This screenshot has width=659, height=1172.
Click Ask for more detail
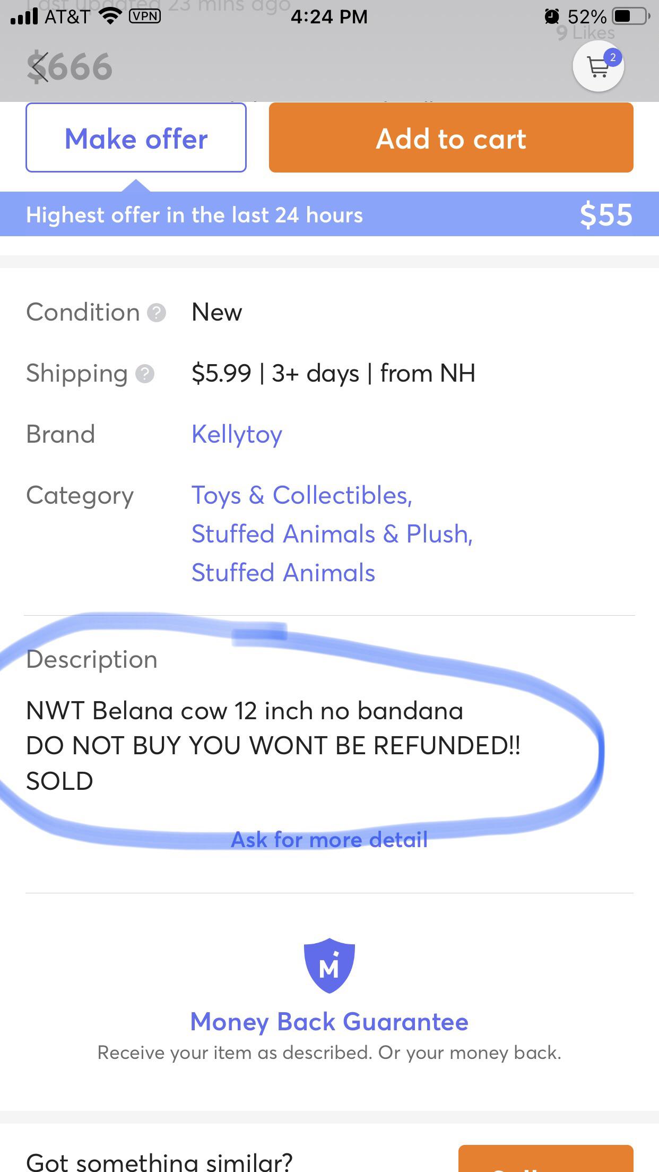(x=329, y=839)
